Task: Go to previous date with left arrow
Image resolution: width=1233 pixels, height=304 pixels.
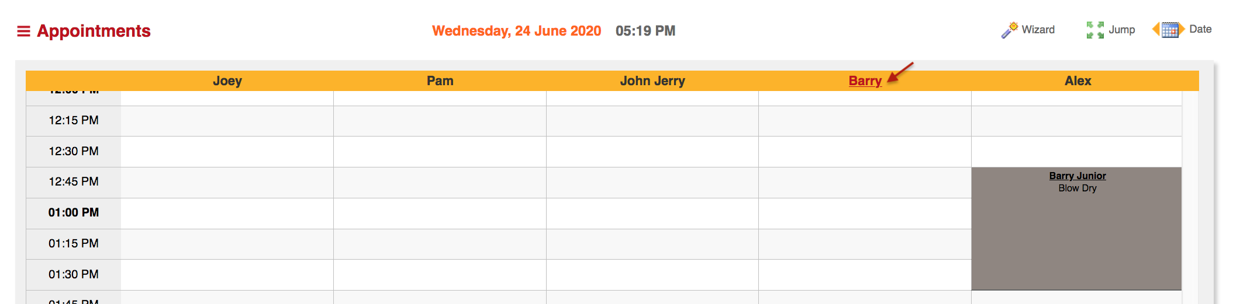Action: point(1156,29)
